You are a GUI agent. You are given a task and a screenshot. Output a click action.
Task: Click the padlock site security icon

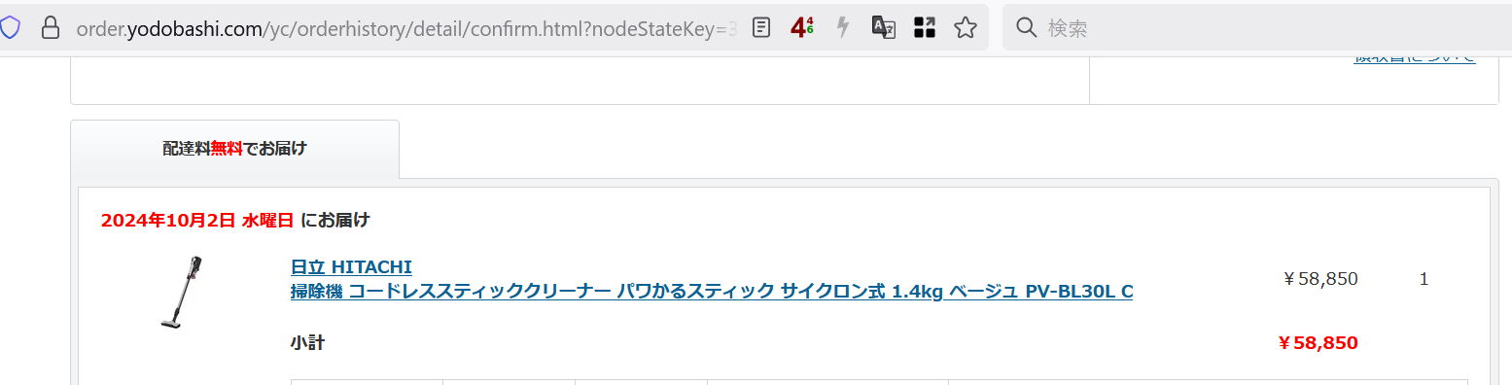coord(51,27)
